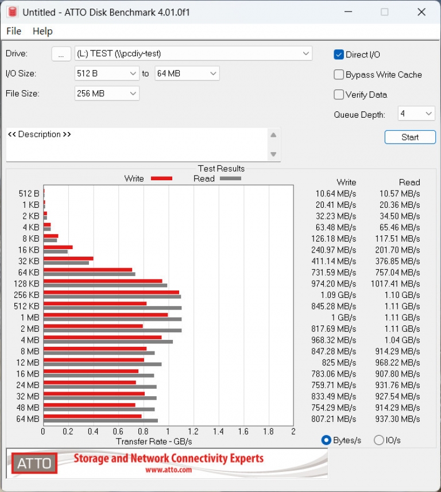Click the ATTO banner advertisement
Viewport: 441px width, 492px height.
(167, 463)
